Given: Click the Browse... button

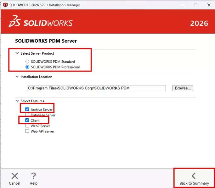Looking at the screenshot, I should (x=183, y=88).
